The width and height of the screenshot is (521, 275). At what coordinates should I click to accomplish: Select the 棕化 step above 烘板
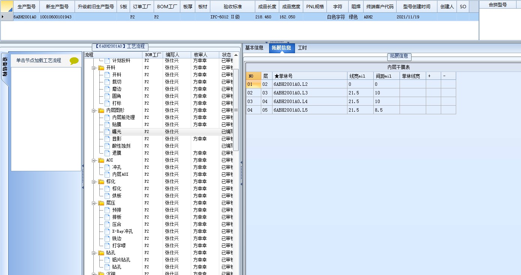[117, 188]
